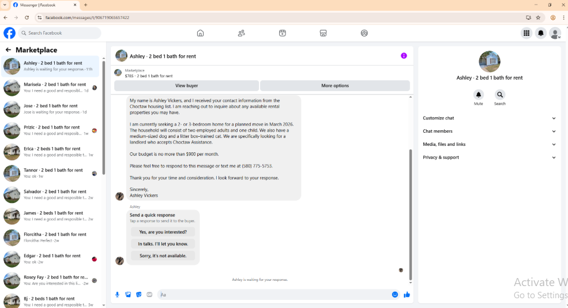Screen dimensions: 568x308
Task: Go to Home feed icon
Action: [200, 33]
